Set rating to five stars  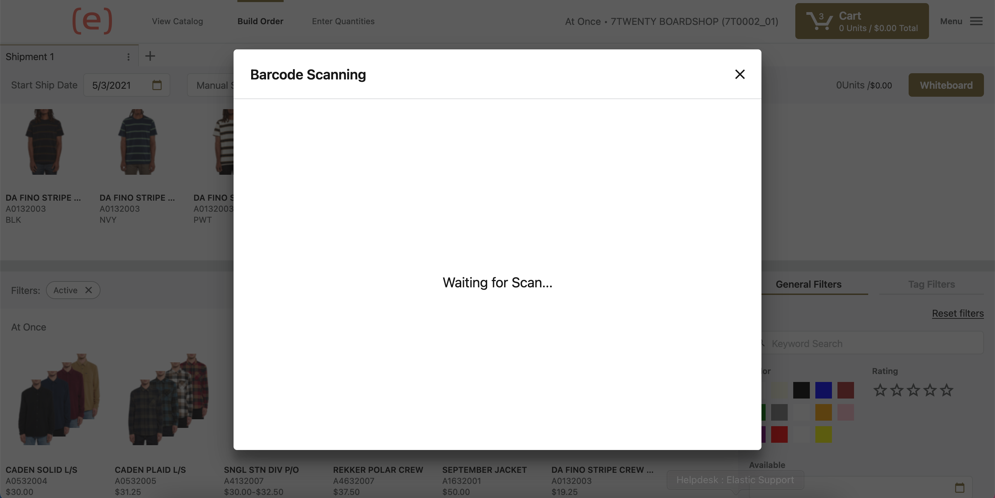coord(946,390)
